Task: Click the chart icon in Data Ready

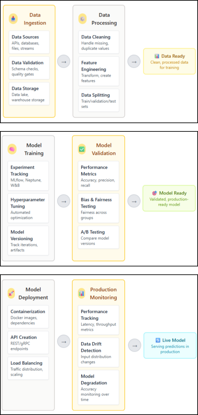Action: [x=157, y=56]
